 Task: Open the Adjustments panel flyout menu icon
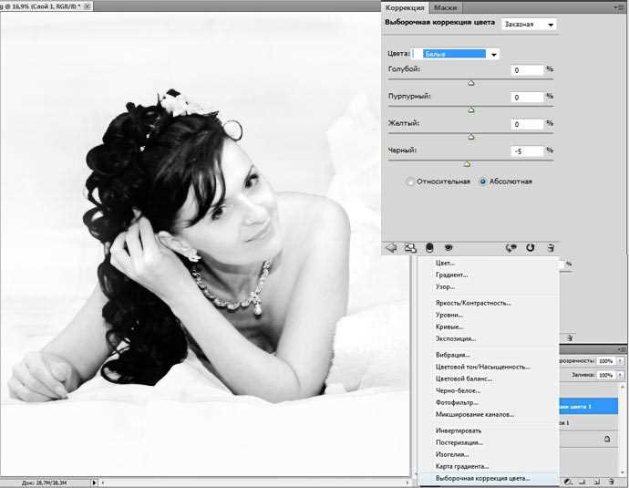619,7
